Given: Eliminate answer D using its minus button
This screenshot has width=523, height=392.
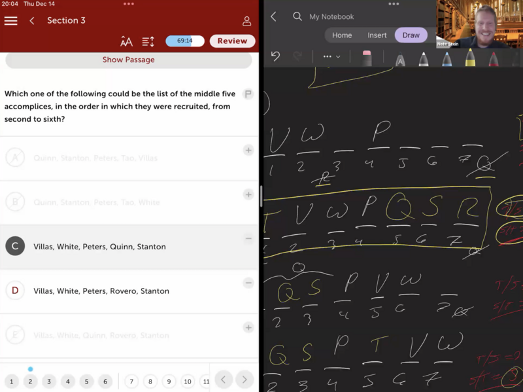Looking at the screenshot, I should click(248, 283).
